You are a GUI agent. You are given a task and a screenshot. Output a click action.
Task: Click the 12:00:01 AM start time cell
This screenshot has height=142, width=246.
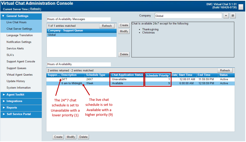tap(187, 79)
